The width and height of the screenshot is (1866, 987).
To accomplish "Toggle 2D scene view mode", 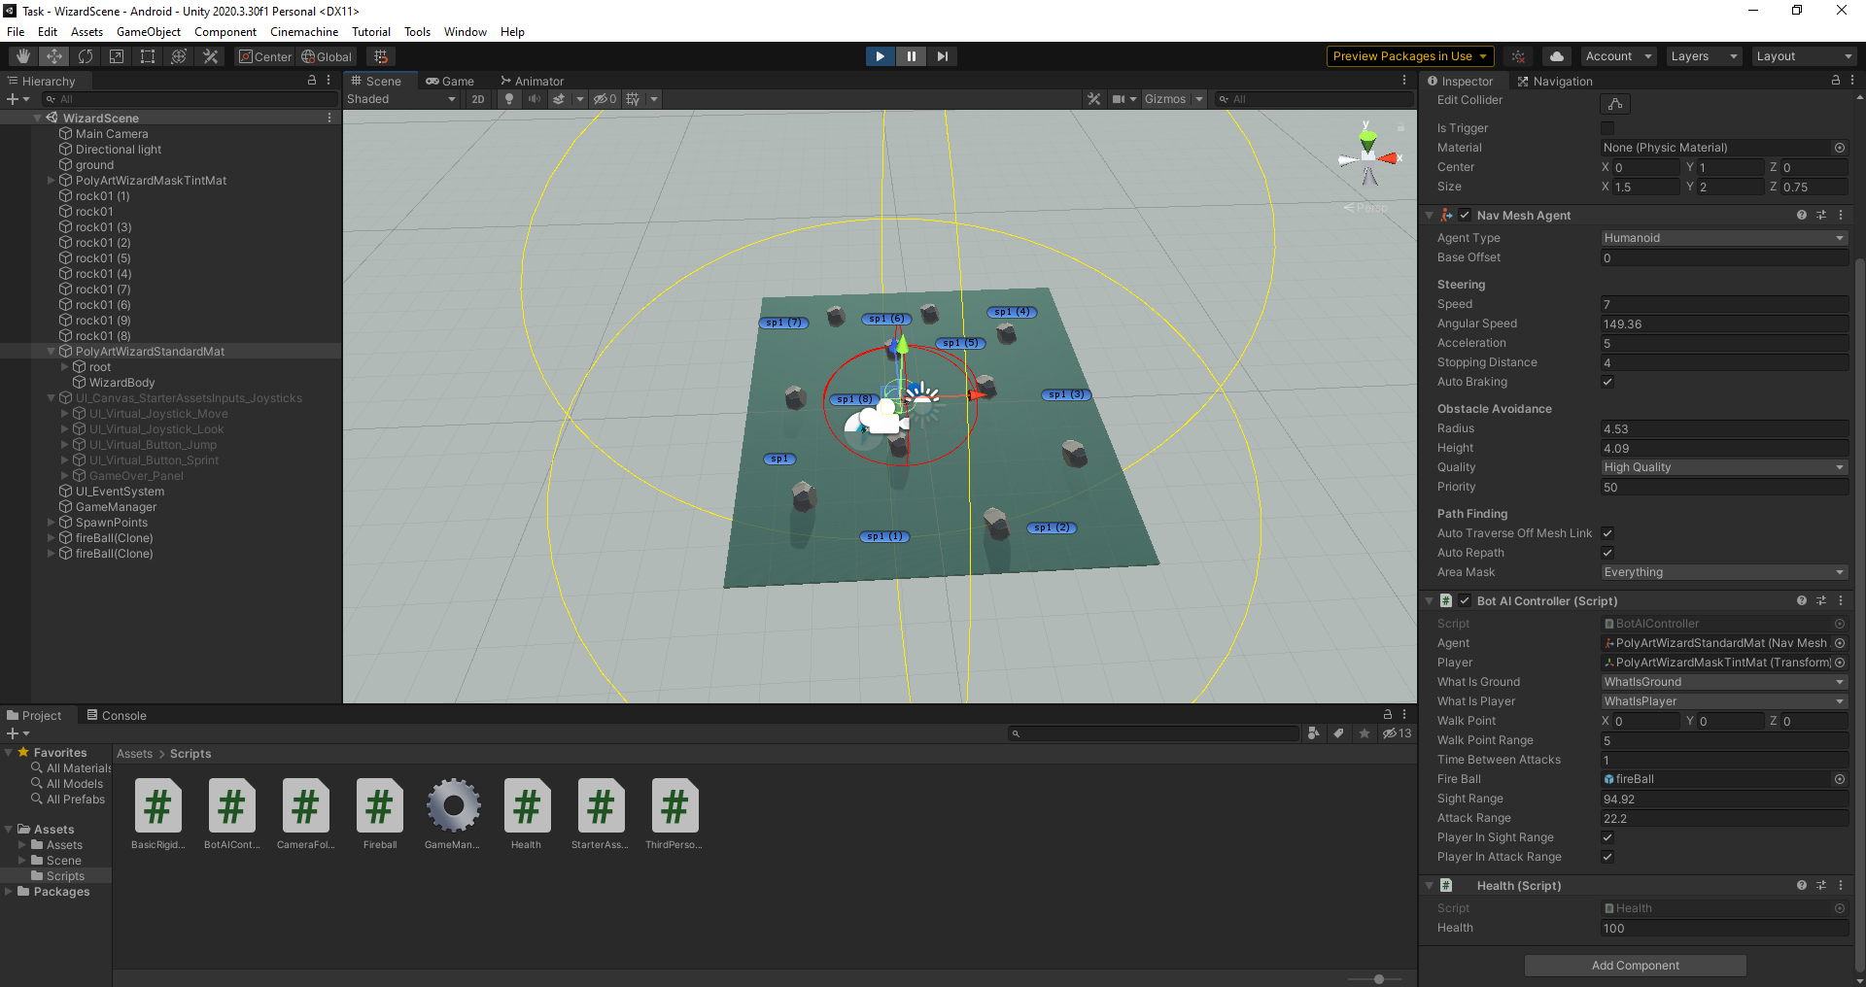I will tap(478, 99).
